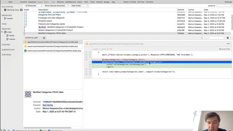Open Settings from the toolbar
Viewport: 233px width, 131px height.
pyautogui.click(x=228, y=2)
